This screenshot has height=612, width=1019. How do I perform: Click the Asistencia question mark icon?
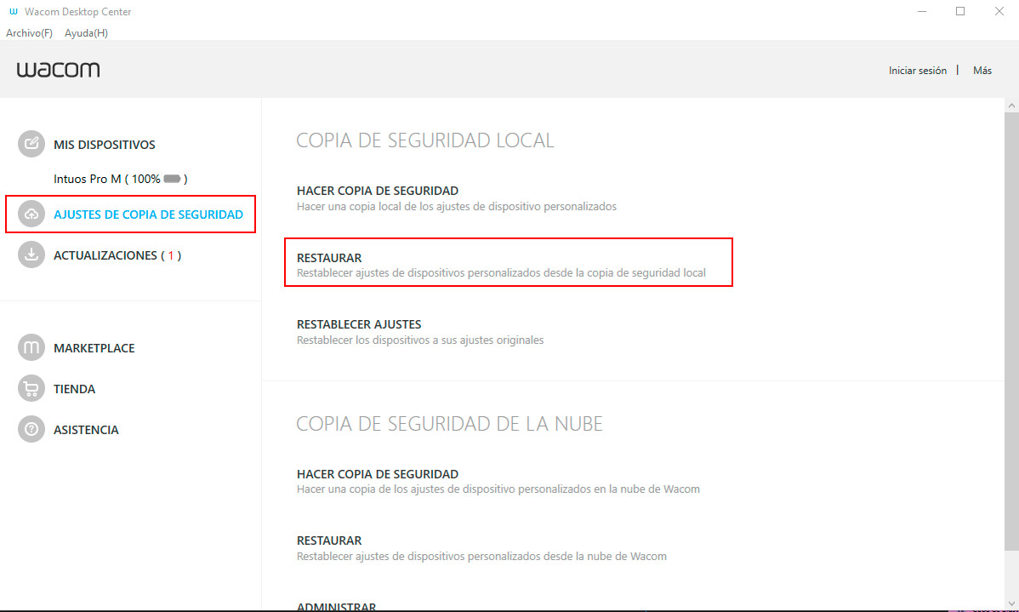point(31,429)
